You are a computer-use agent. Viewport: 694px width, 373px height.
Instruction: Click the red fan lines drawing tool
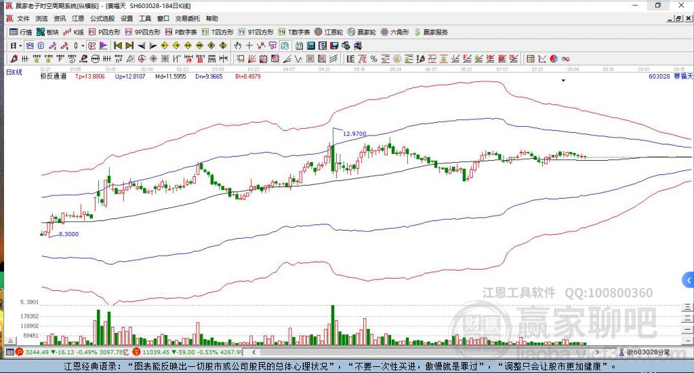(x=252, y=58)
